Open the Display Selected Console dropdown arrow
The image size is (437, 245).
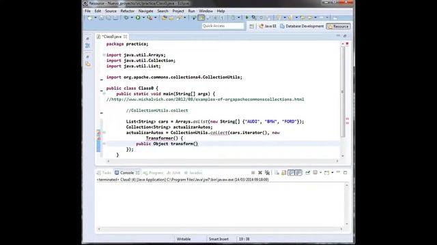[320, 173]
